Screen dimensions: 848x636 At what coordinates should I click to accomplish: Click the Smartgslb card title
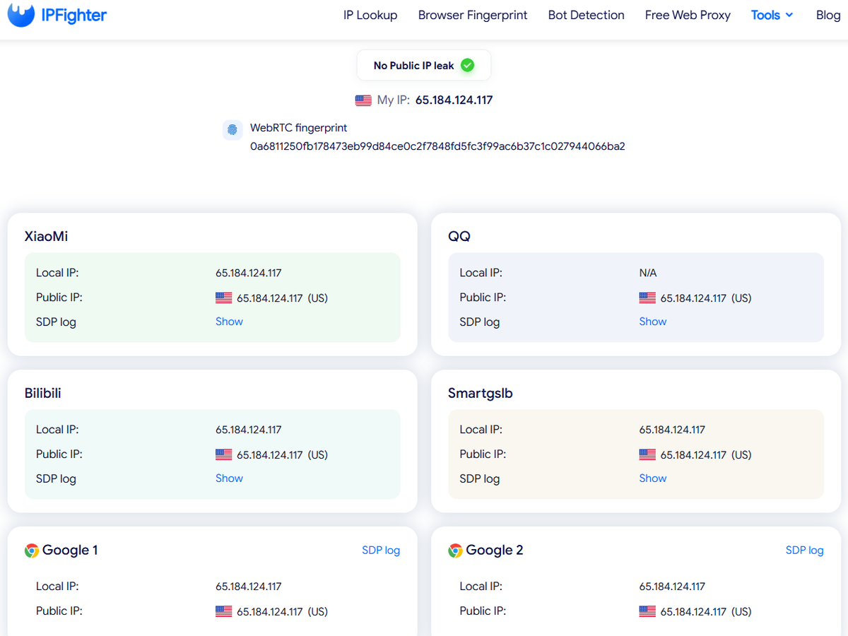481,394
